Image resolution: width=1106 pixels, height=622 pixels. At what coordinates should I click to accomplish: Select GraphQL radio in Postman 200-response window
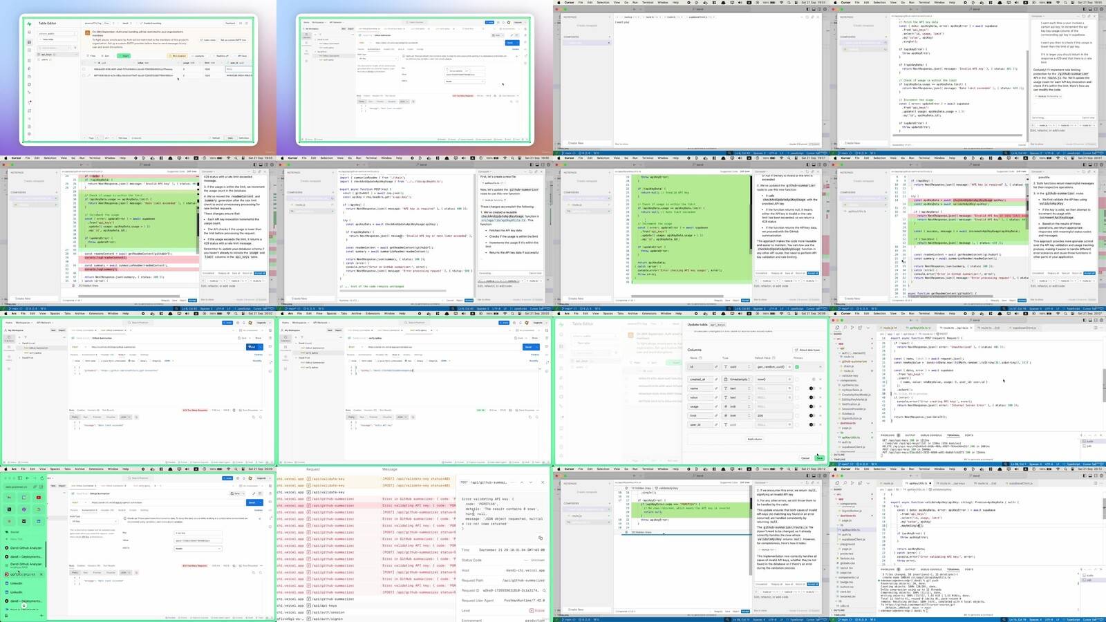pos(427,361)
